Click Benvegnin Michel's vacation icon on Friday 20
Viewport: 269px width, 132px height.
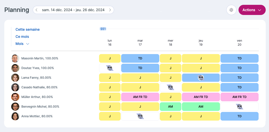(239, 107)
